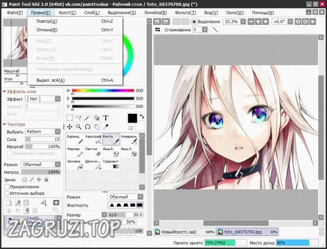Open layer Режим Обычный dropdown
327x249 pixels.
[41, 164]
